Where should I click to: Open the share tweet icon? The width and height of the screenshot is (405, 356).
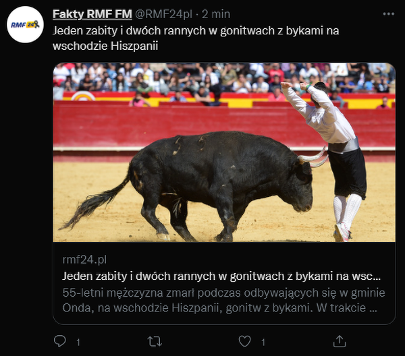339,341
